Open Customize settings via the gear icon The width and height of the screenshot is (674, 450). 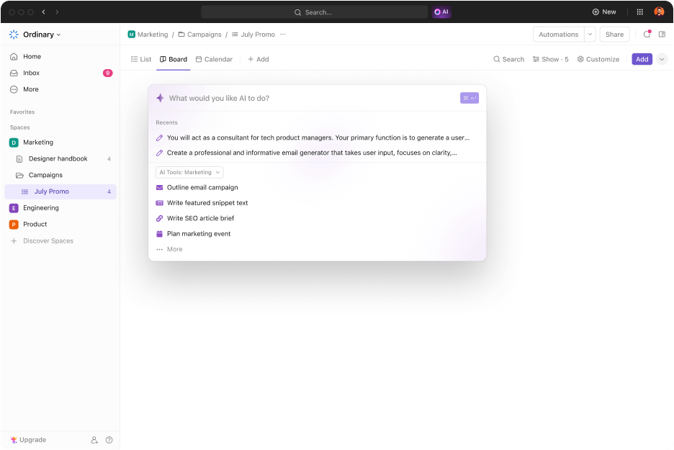tap(580, 59)
